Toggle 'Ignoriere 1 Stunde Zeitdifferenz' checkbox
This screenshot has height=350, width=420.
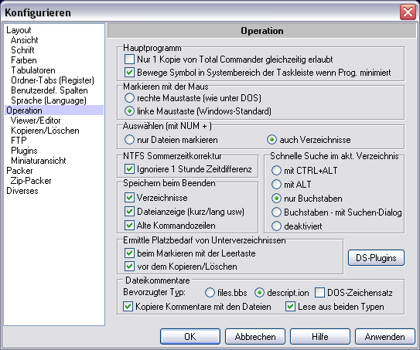point(129,169)
